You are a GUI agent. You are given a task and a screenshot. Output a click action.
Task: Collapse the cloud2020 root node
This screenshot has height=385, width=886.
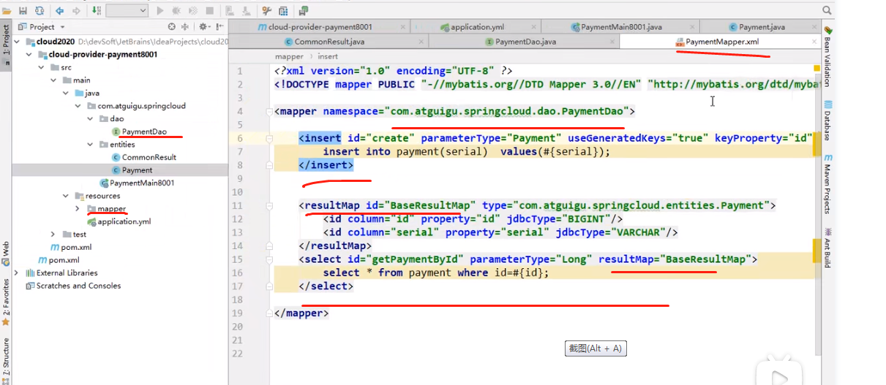18,42
